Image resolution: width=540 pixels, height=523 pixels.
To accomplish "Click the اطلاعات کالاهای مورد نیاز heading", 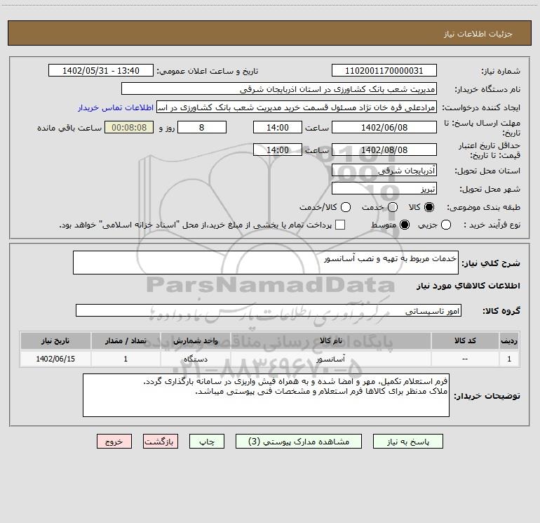I will pyautogui.click(x=468, y=286).
